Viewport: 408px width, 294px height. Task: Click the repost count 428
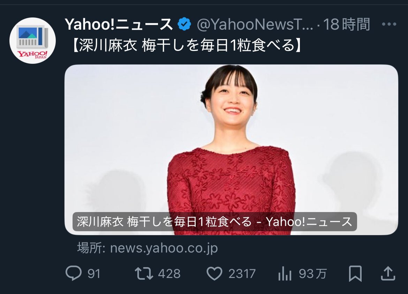click(x=169, y=274)
